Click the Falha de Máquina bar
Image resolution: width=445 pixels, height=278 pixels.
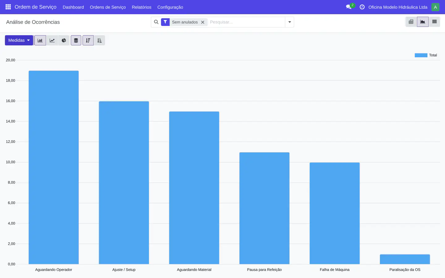tap(335, 213)
